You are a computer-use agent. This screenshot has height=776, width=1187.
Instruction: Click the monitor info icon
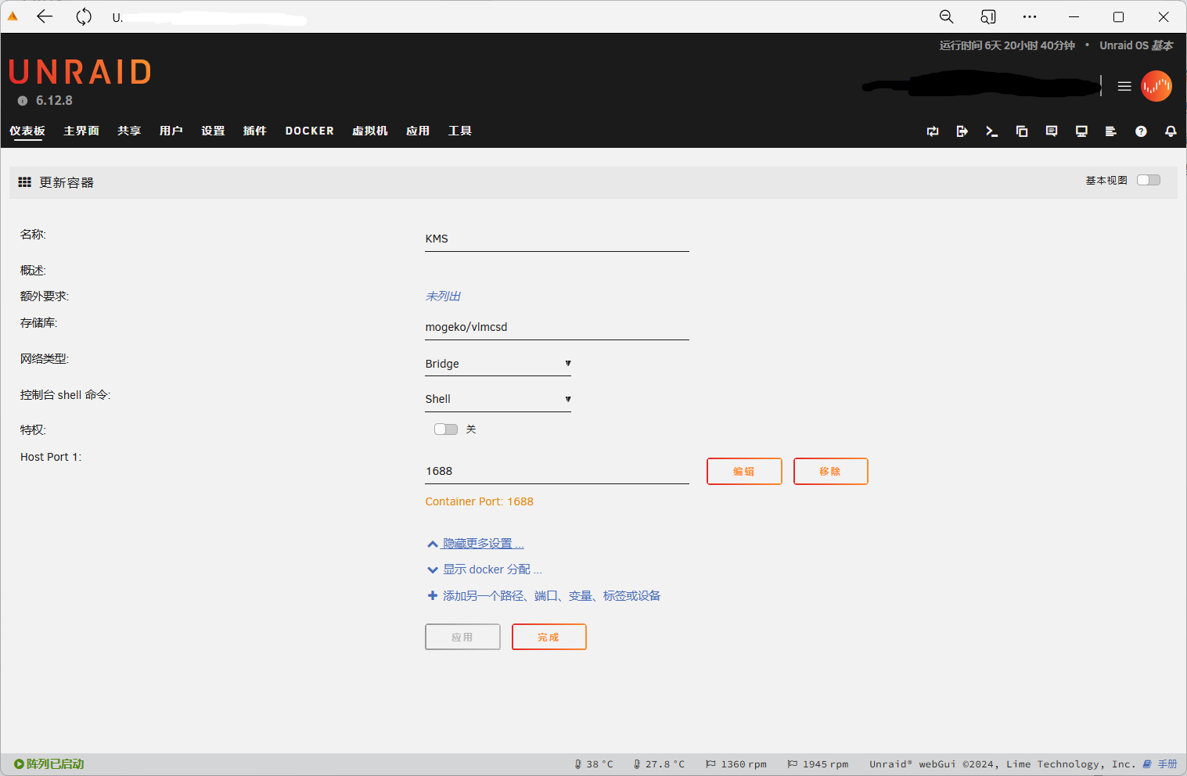click(1081, 131)
